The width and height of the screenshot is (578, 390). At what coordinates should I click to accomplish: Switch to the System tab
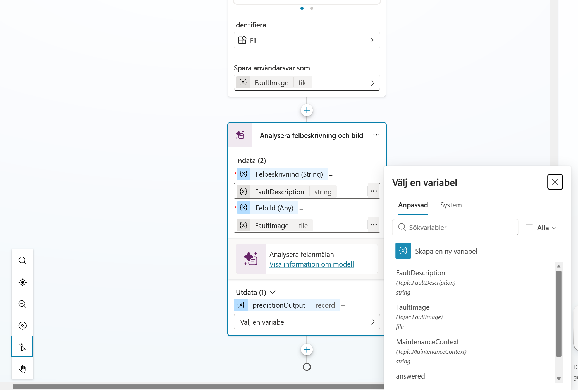[x=451, y=205]
